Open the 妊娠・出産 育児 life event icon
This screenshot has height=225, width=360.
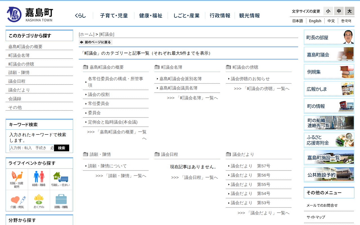[17, 179]
